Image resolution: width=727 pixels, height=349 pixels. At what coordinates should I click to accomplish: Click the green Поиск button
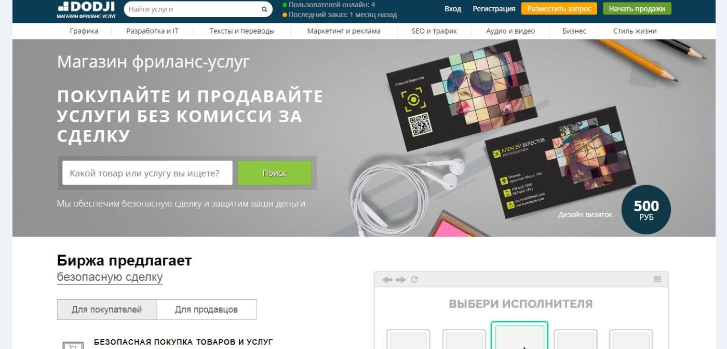coord(274,173)
